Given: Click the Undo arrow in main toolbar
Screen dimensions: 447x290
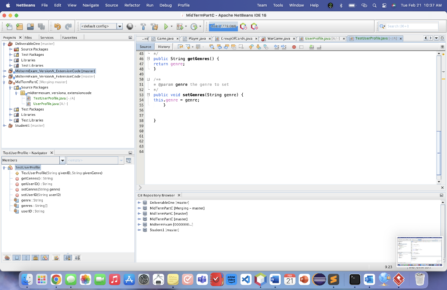Looking at the screenshot, I should click(x=58, y=27).
